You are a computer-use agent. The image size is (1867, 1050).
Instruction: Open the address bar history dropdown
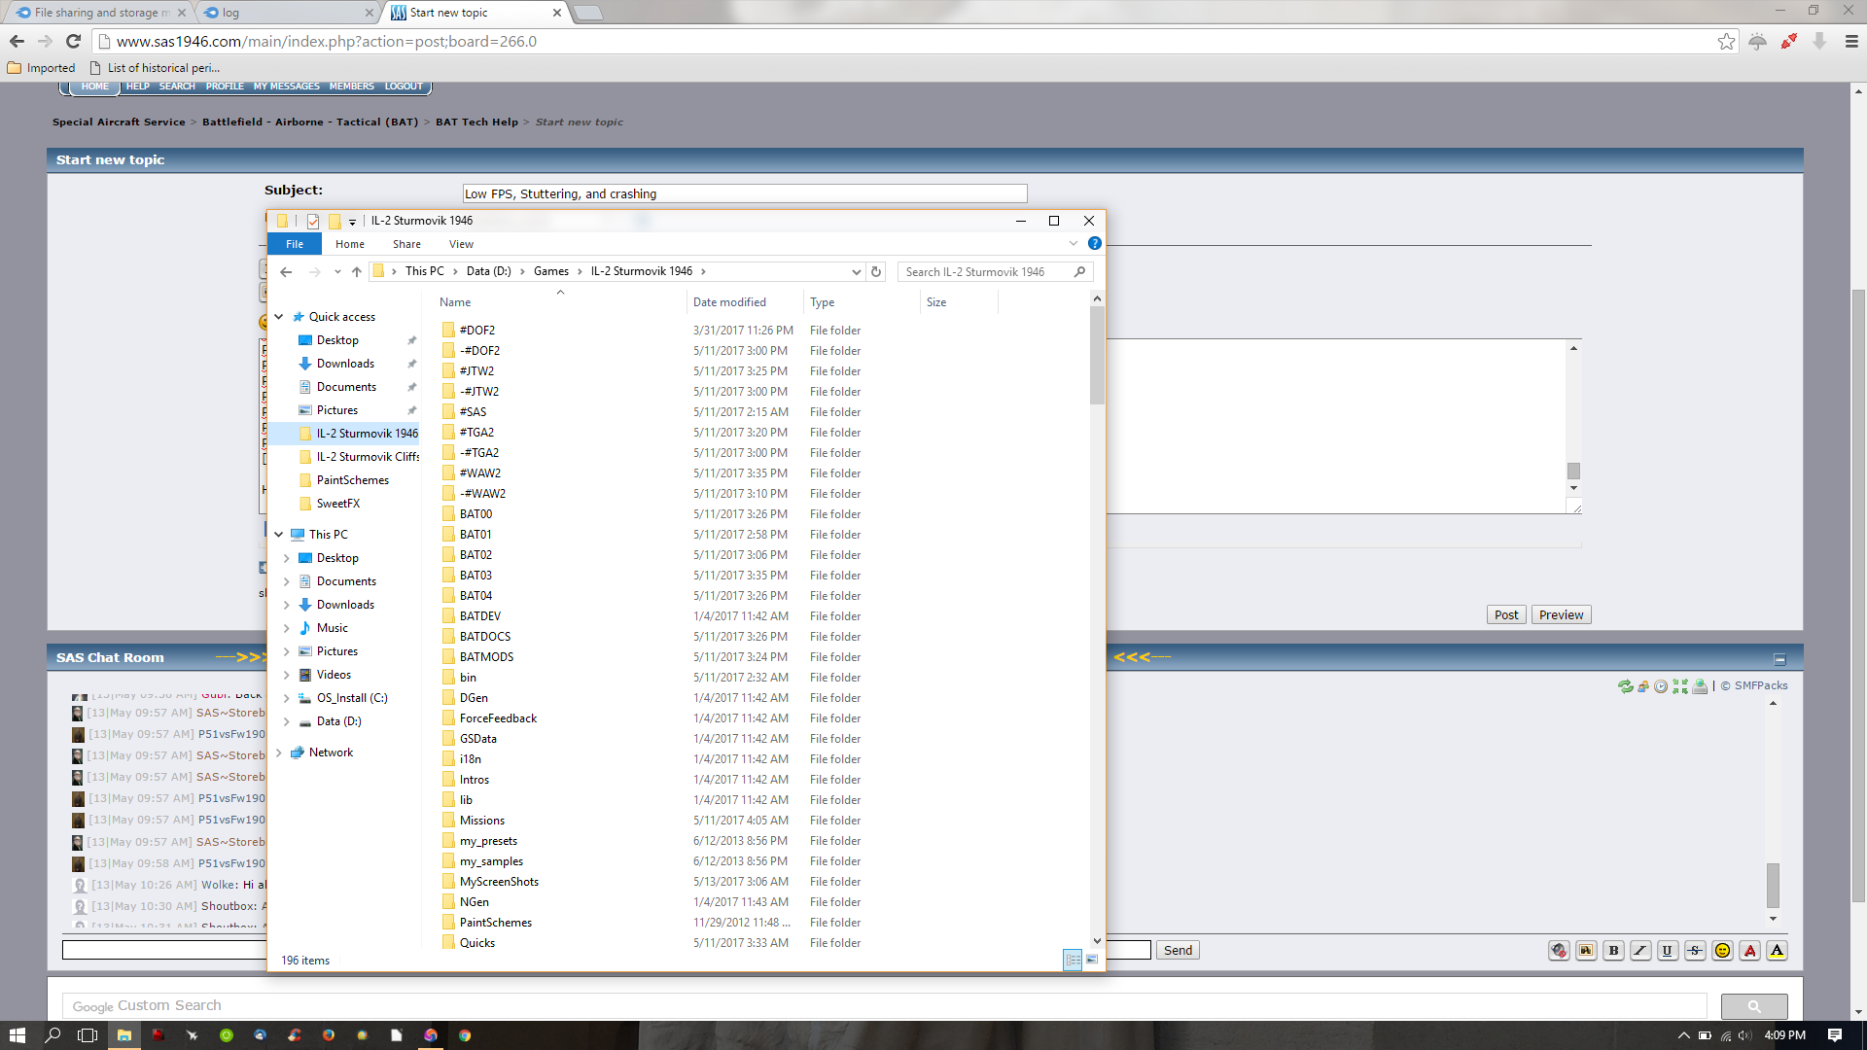pyautogui.click(x=856, y=272)
